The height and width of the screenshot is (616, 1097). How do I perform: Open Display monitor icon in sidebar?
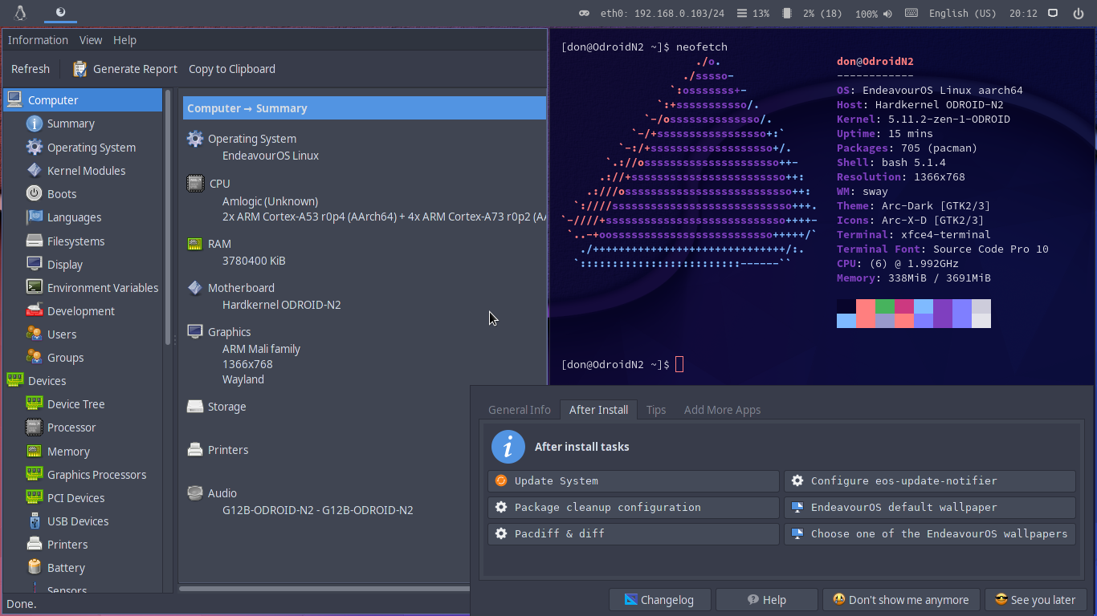(34, 264)
